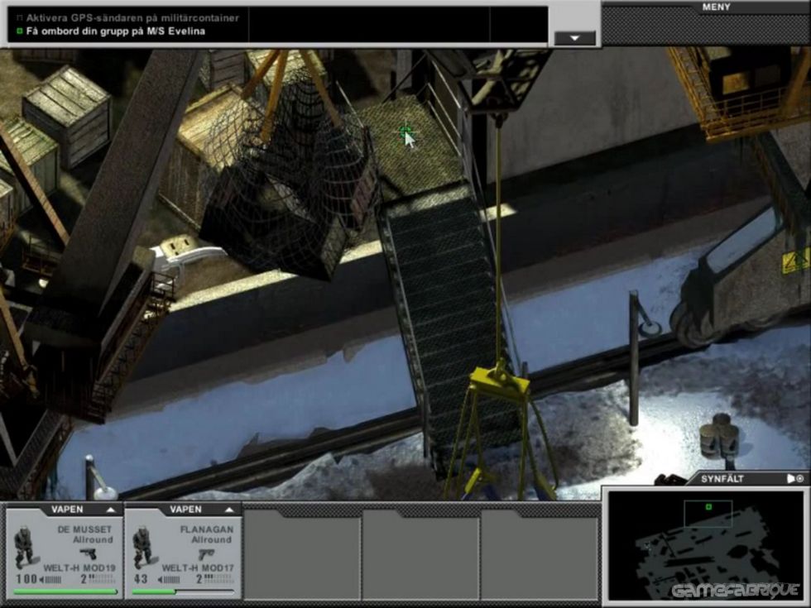Screen dimensions: 811x608
Task: Open the MENY game menu
Action: 716,7
